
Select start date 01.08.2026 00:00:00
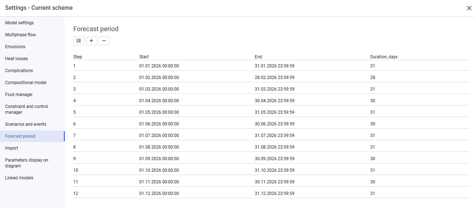coord(159,147)
